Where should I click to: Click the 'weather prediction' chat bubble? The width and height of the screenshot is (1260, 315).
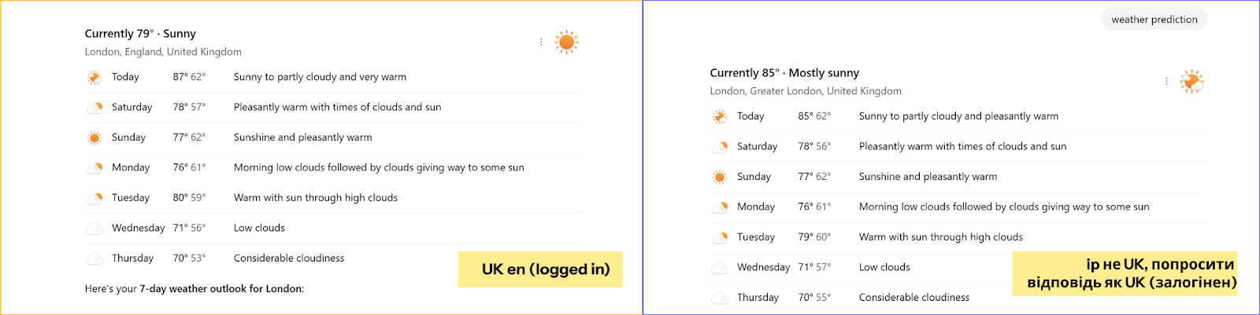[1154, 20]
